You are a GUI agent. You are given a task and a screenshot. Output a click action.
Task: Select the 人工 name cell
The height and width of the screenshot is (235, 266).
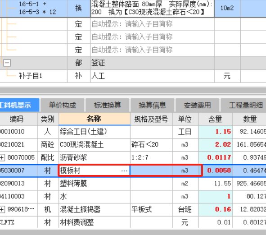coord(152,76)
